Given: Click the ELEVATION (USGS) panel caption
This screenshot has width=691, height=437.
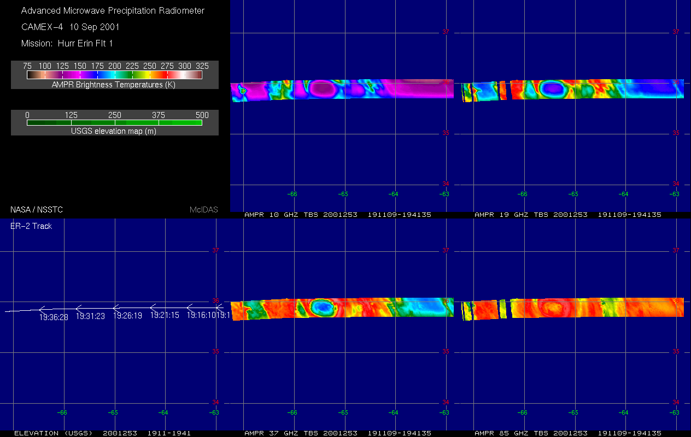Looking at the screenshot, I should [x=102, y=433].
